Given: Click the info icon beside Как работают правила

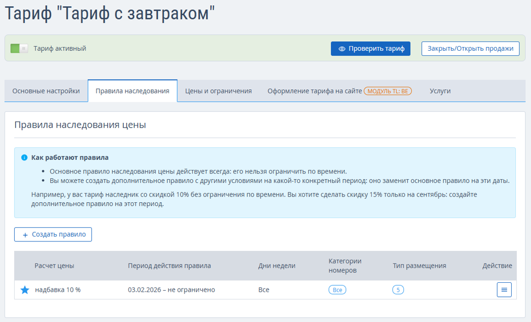Looking at the screenshot, I should [24, 157].
